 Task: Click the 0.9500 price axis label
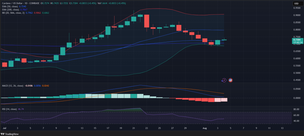(297, 8)
